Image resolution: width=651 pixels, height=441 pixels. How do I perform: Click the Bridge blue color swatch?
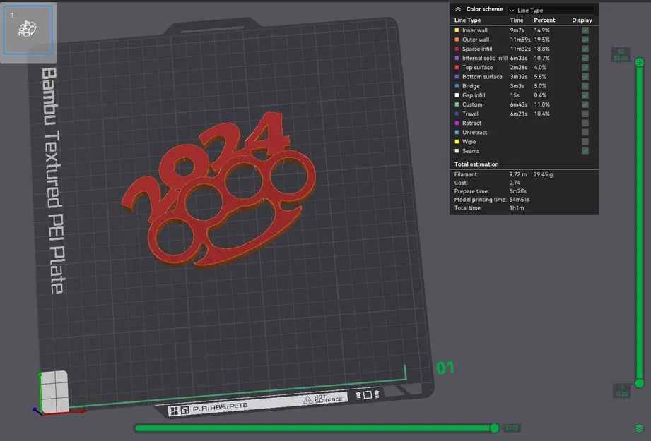point(457,86)
